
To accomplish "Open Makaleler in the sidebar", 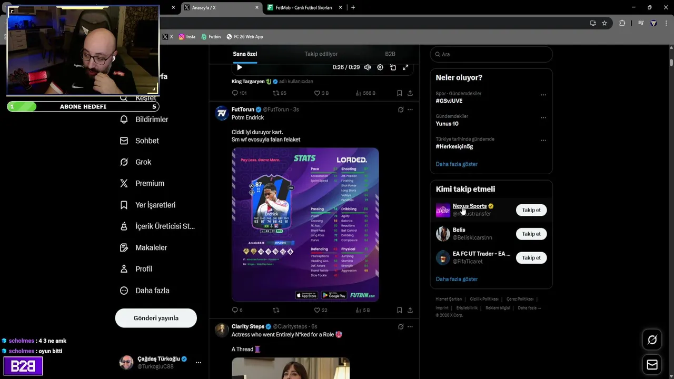I will 143,247.
